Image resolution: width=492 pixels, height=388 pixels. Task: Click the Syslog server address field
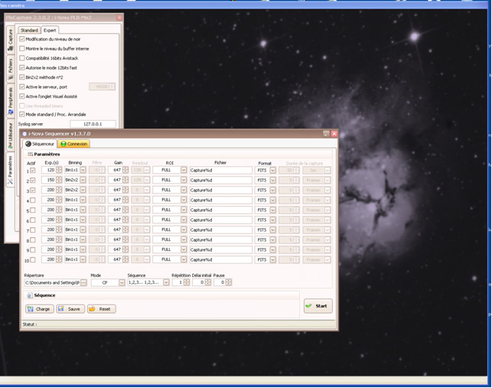[93, 124]
